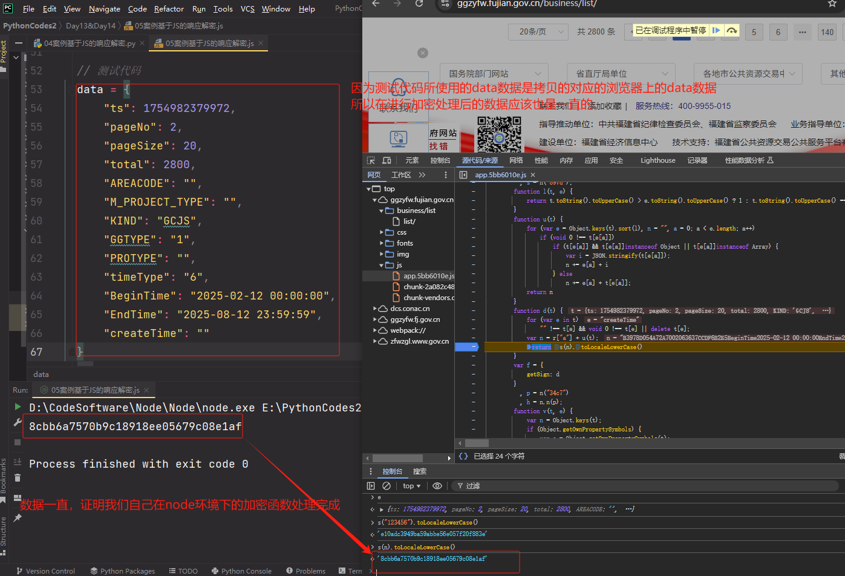Open the Version Control tool window

pyautogui.click(x=45, y=571)
